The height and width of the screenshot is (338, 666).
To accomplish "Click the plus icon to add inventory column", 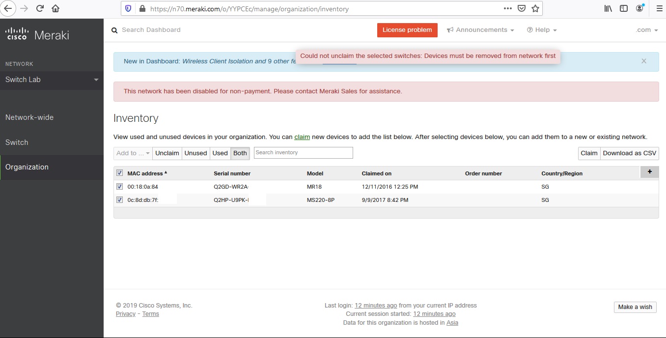I will [649, 172].
